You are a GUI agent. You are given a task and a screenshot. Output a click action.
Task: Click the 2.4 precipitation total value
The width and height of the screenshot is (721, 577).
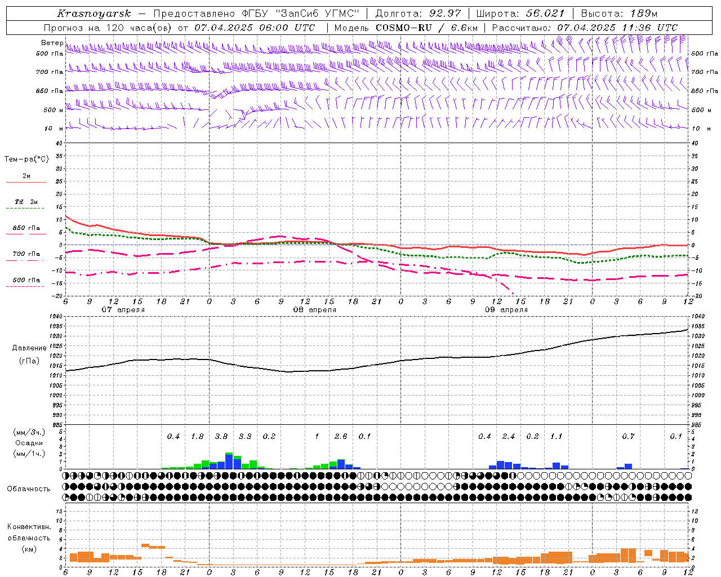point(509,437)
